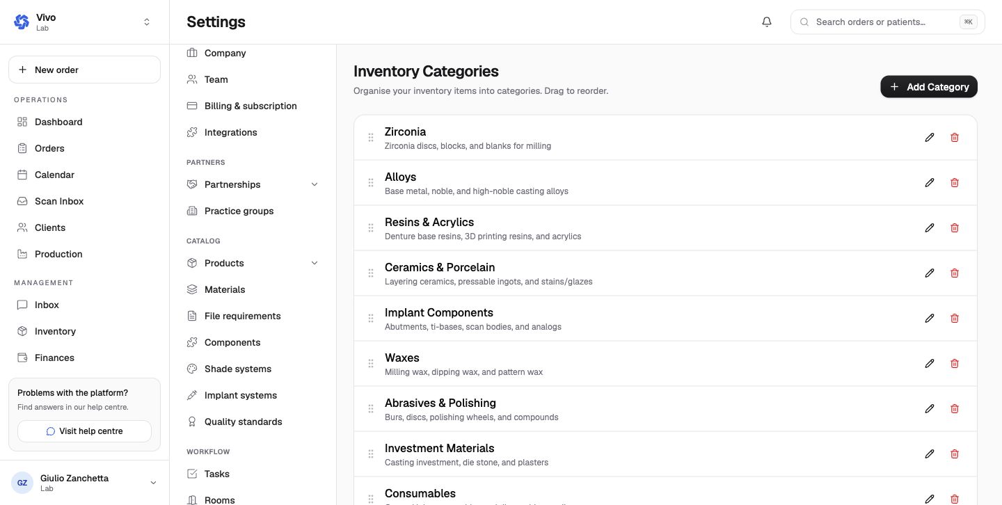Delete Investment Materials category
The width and height of the screenshot is (1002, 505).
point(955,454)
